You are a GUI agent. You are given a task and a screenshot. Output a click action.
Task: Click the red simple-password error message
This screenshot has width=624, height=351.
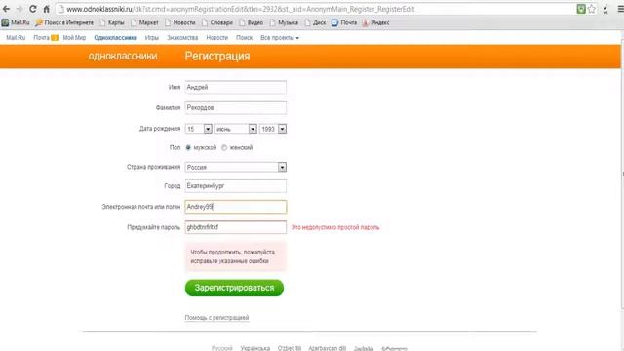pos(335,227)
